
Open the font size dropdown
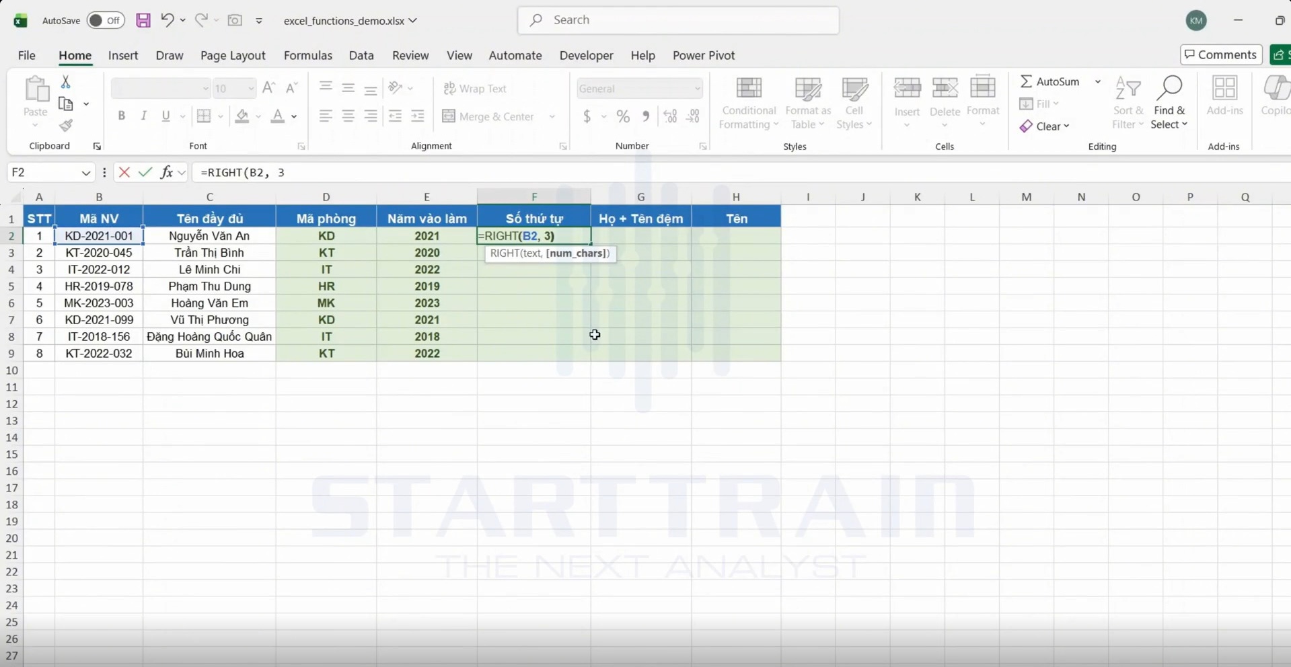250,88
